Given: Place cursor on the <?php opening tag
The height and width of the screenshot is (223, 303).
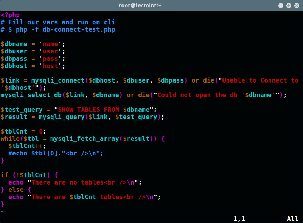Looking at the screenshot, I should (10, 15).
